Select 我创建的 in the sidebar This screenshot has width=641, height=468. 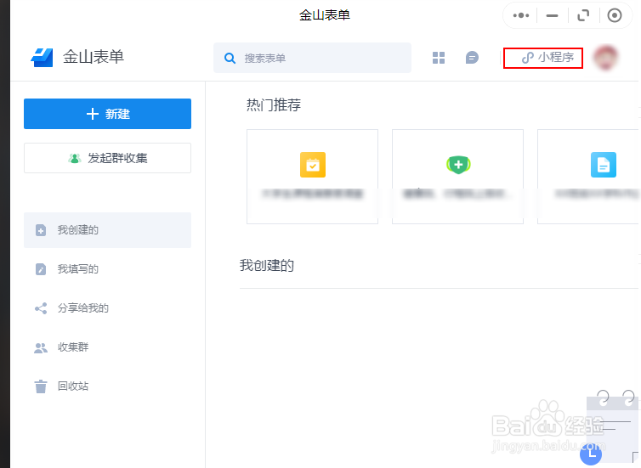[107, 230]
